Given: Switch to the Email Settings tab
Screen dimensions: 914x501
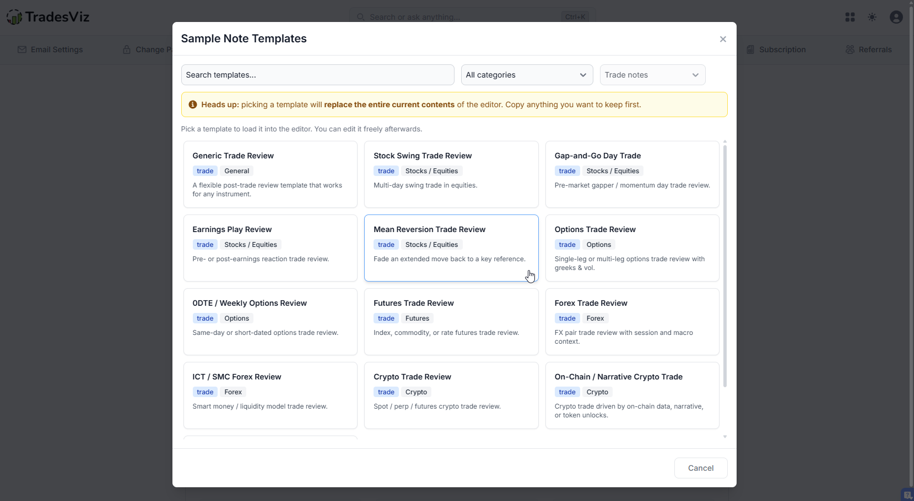Looking at the screenshot, I should click(x=50, y=49).
